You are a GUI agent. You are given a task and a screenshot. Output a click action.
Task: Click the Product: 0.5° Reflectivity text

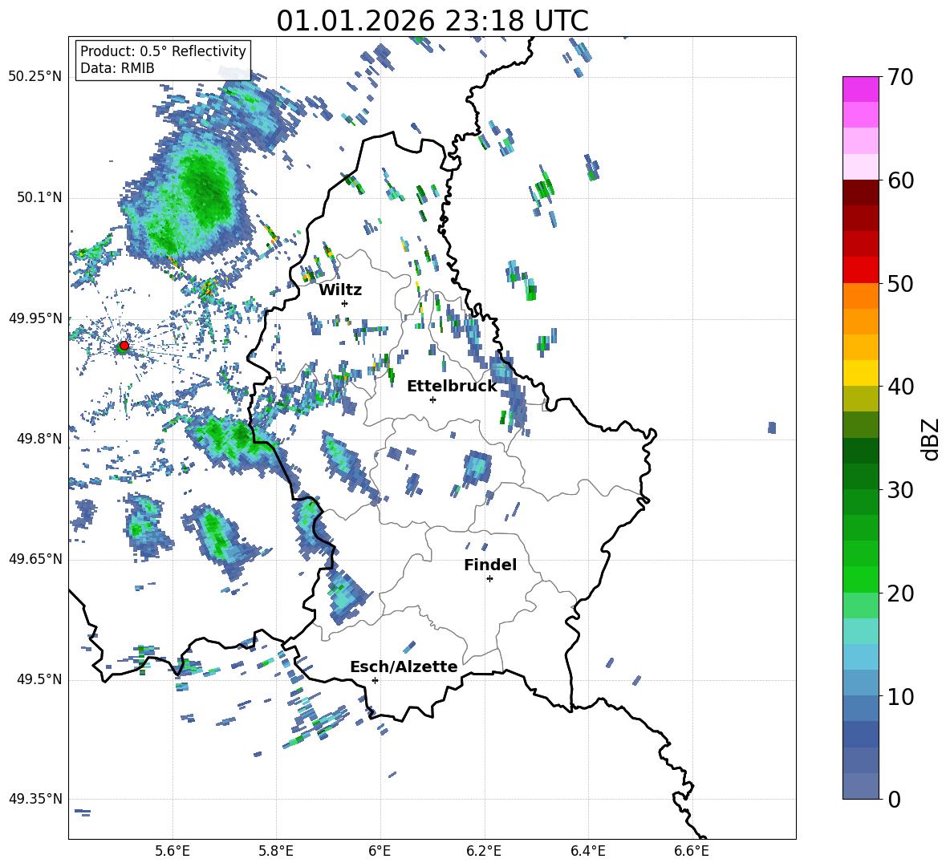click(x=163, y=51)
